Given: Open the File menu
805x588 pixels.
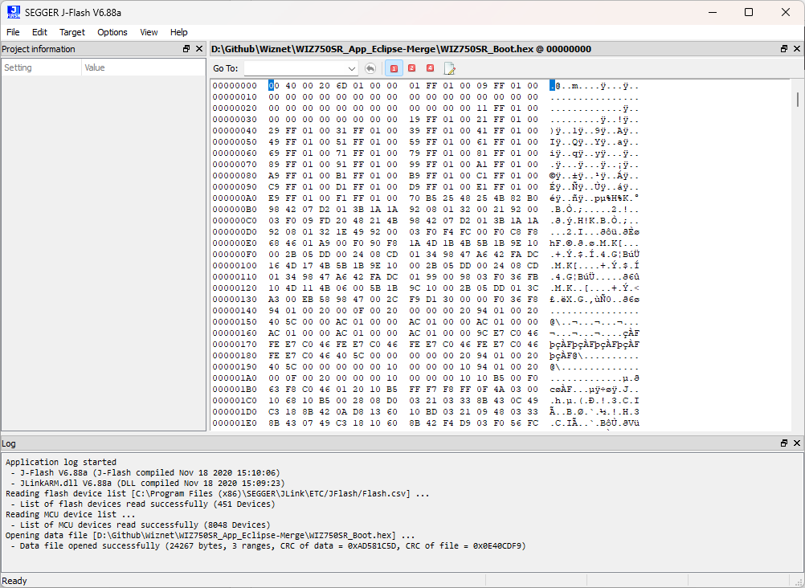Looking at the screenshot, I should point(13,32).
